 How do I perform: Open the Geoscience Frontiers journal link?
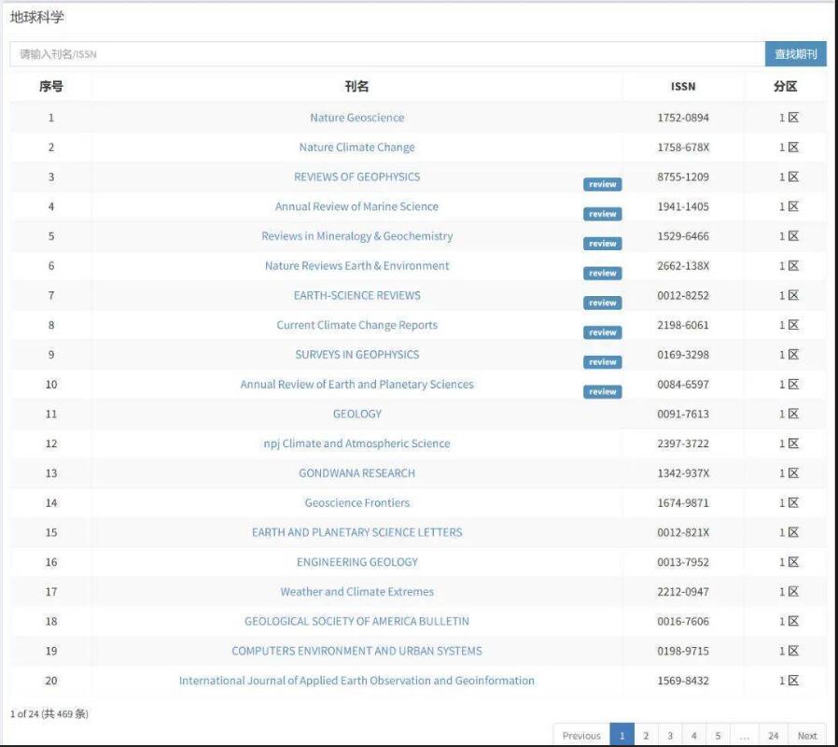pyautogui.click(x=356, y=503)
